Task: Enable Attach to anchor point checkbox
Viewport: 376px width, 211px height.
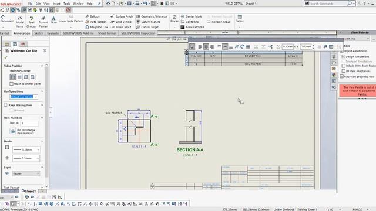Action: (11, 84)
